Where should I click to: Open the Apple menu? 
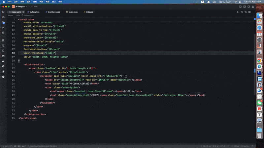tap(4, 2)
